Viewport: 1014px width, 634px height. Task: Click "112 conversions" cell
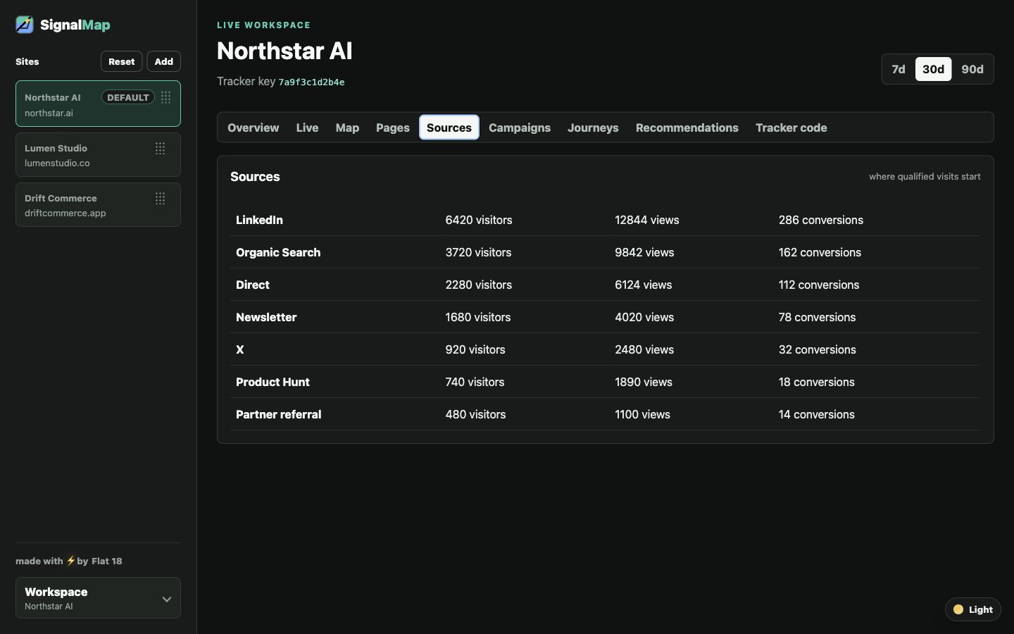point(819,285)
